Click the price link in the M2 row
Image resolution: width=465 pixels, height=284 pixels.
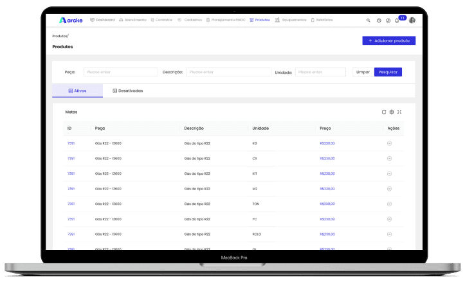(x=327, y=189)
